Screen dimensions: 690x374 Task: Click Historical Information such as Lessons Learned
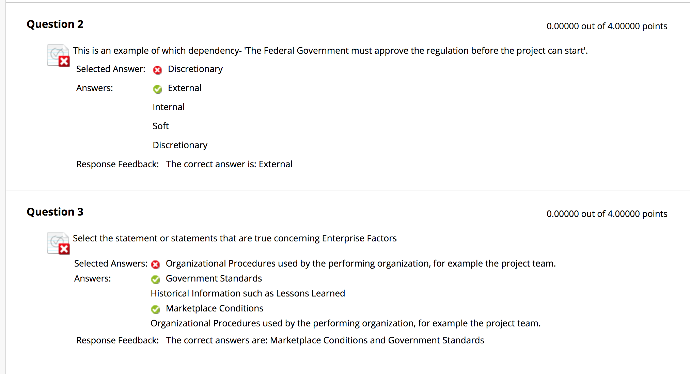[x=248, y=293]
